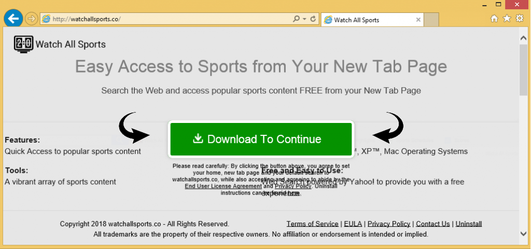Click the Watch All Sports scoreboard logo
The width and height of the screenshot is (531, 249).
coord(23,45)
